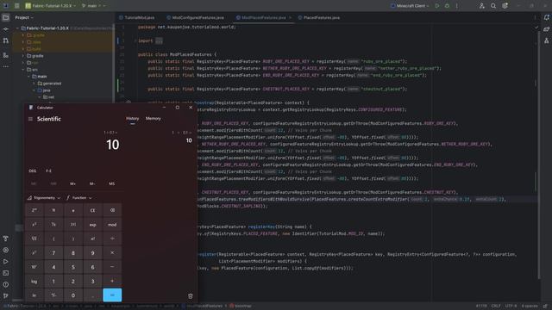The image size is (552, 310).
Task: Open Project view selector dropdown
Action: click(x=24, y=17)
